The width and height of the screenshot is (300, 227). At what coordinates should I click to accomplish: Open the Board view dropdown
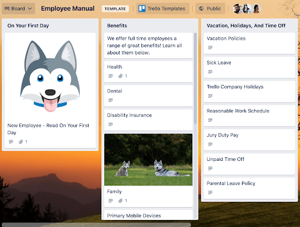[x=18, y=9]
